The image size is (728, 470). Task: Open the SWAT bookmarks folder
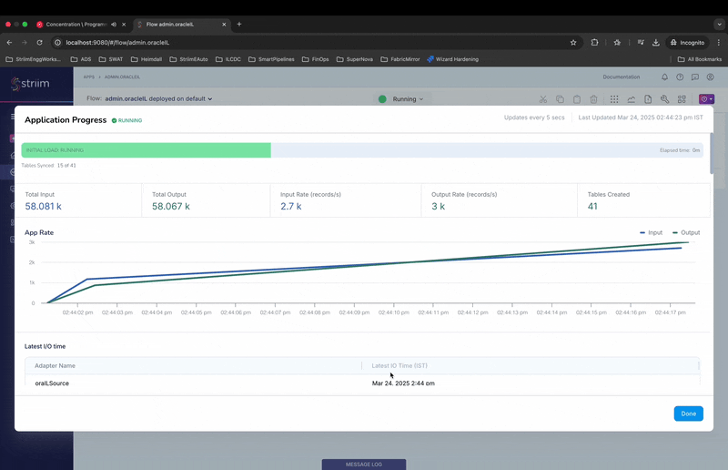click(x=111, y=59)
